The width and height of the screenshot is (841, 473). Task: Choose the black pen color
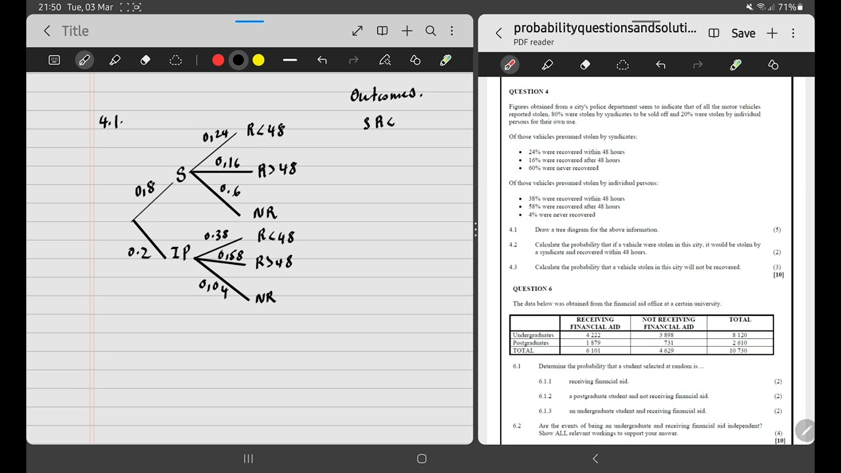click(239, 60)
